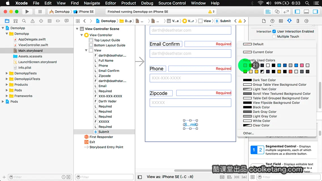The image size is (322, 181).
Task: Show the Size inspector
Action: [298, 21]
